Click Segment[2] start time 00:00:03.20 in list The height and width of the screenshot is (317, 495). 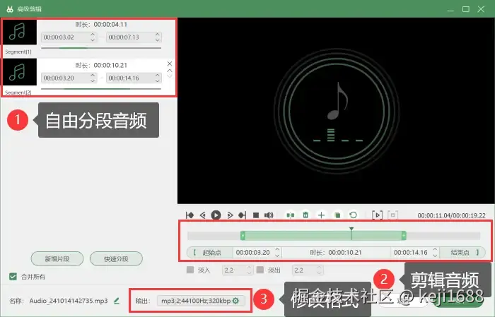pos(65,78)
